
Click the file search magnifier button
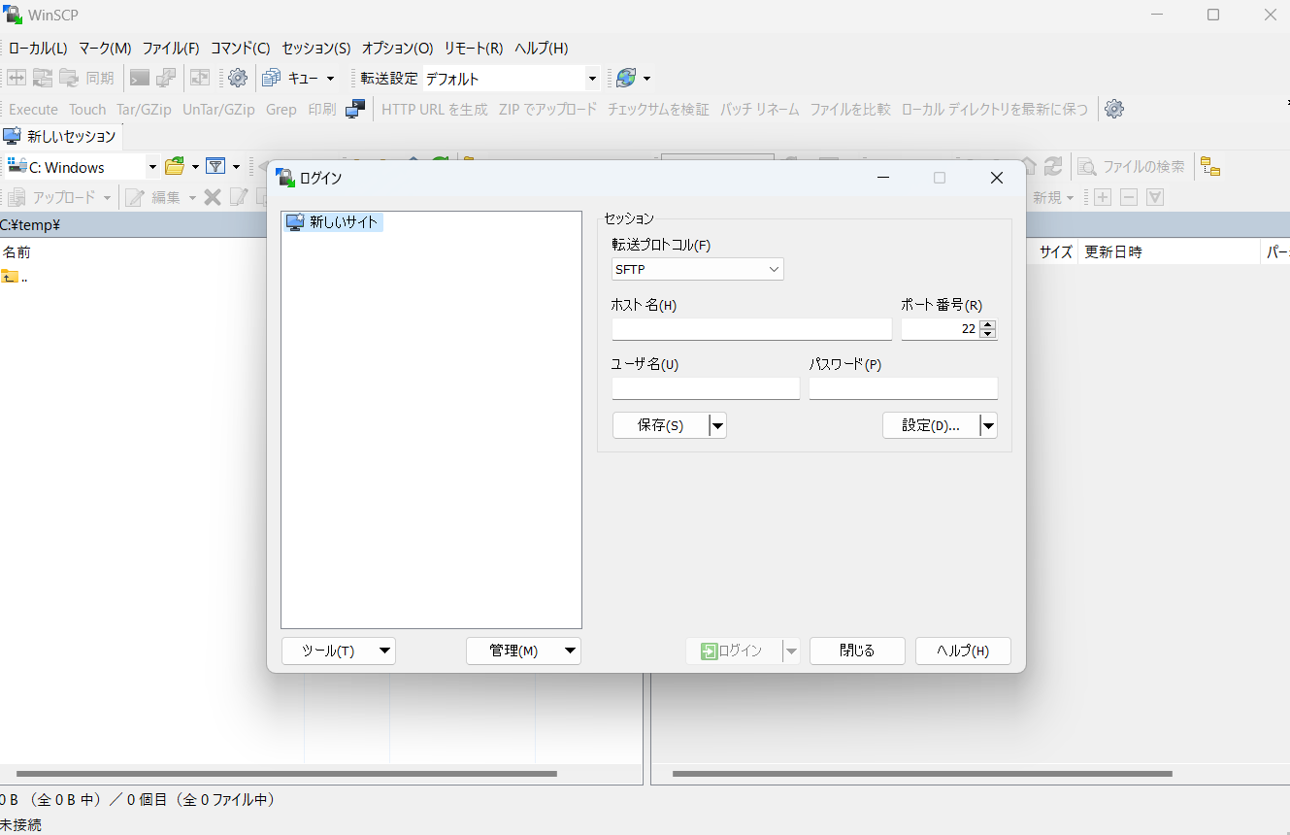pos(1132,166)
